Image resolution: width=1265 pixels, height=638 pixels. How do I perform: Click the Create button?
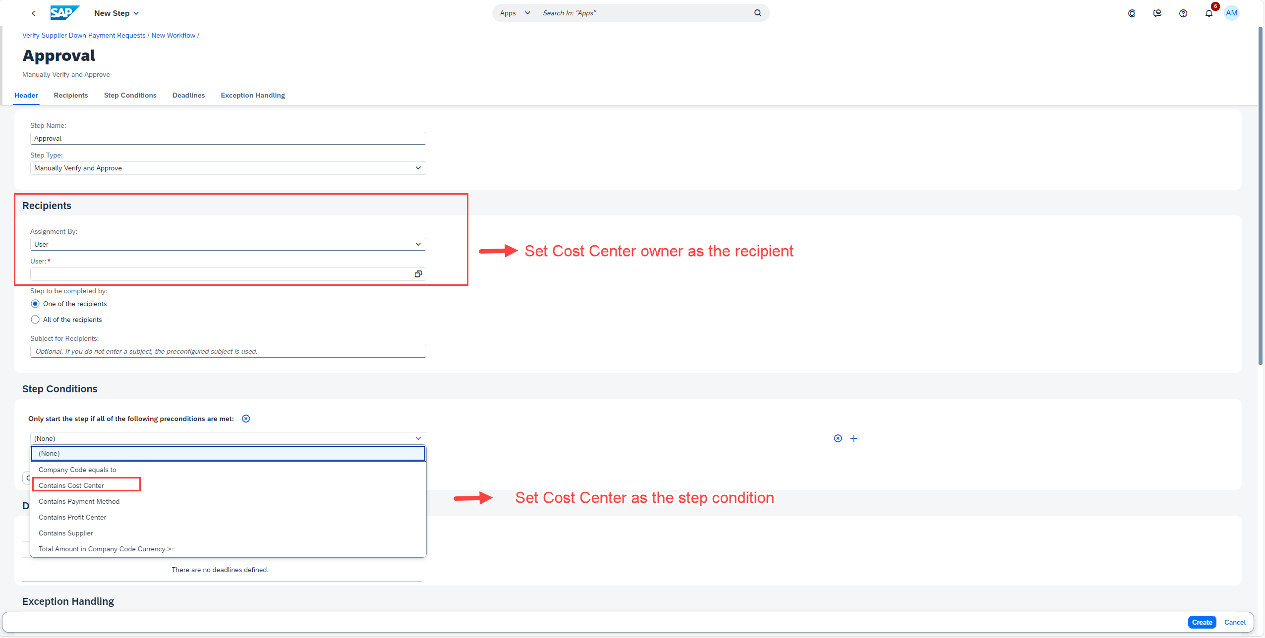coord(1202,622)
